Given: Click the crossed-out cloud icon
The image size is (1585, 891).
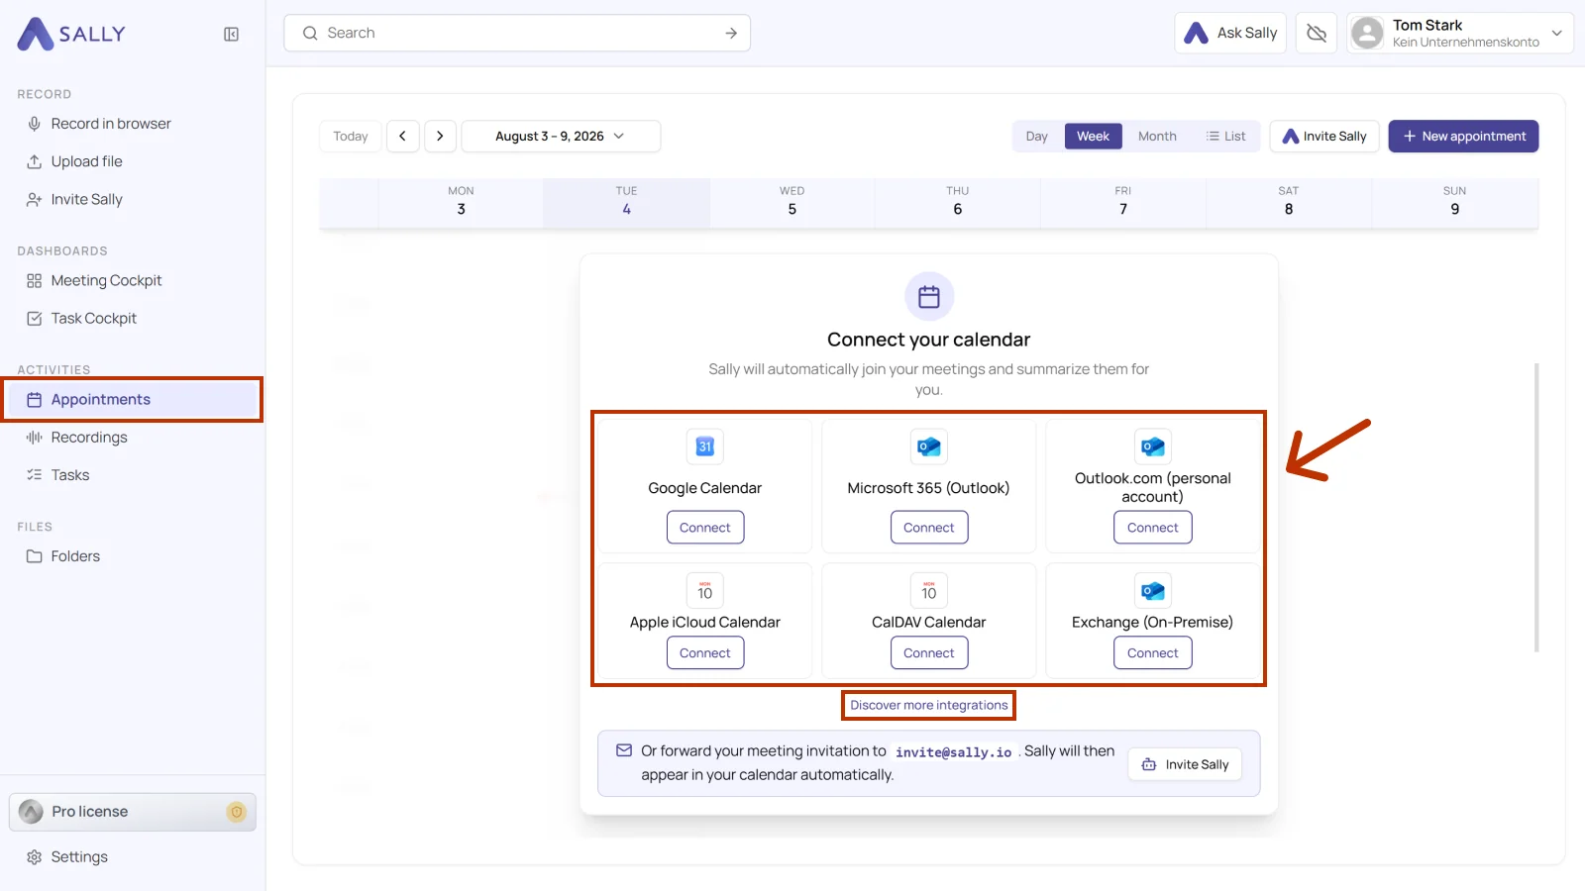Looking at the screenshot, I should tap(1317, 33).
